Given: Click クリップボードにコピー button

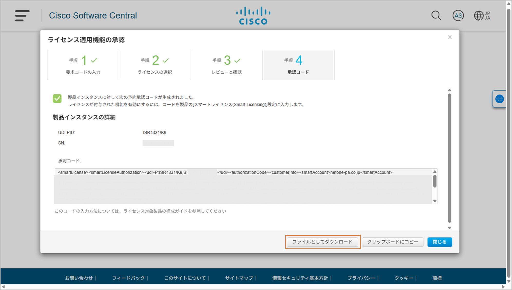Looking at the screenshot, I should pyautogui.click(x=393, y=242).
